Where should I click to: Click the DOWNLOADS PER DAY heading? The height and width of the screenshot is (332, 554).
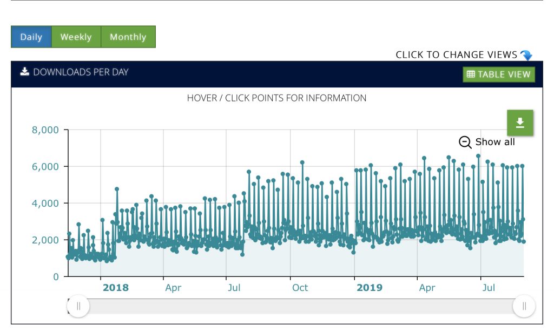pyautogui.click(x=81, y=72)
